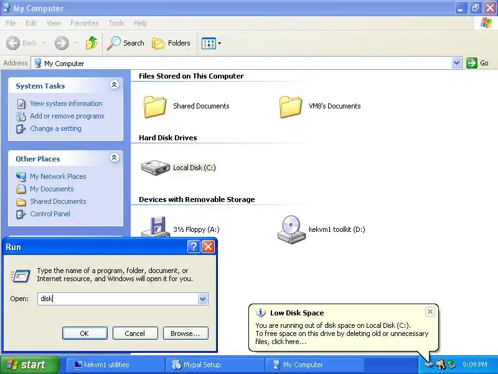The height and width of the screenshot is (374, 498).
Task: Select the VM8's Documents folder icon
Action: [x=290, y=107]
